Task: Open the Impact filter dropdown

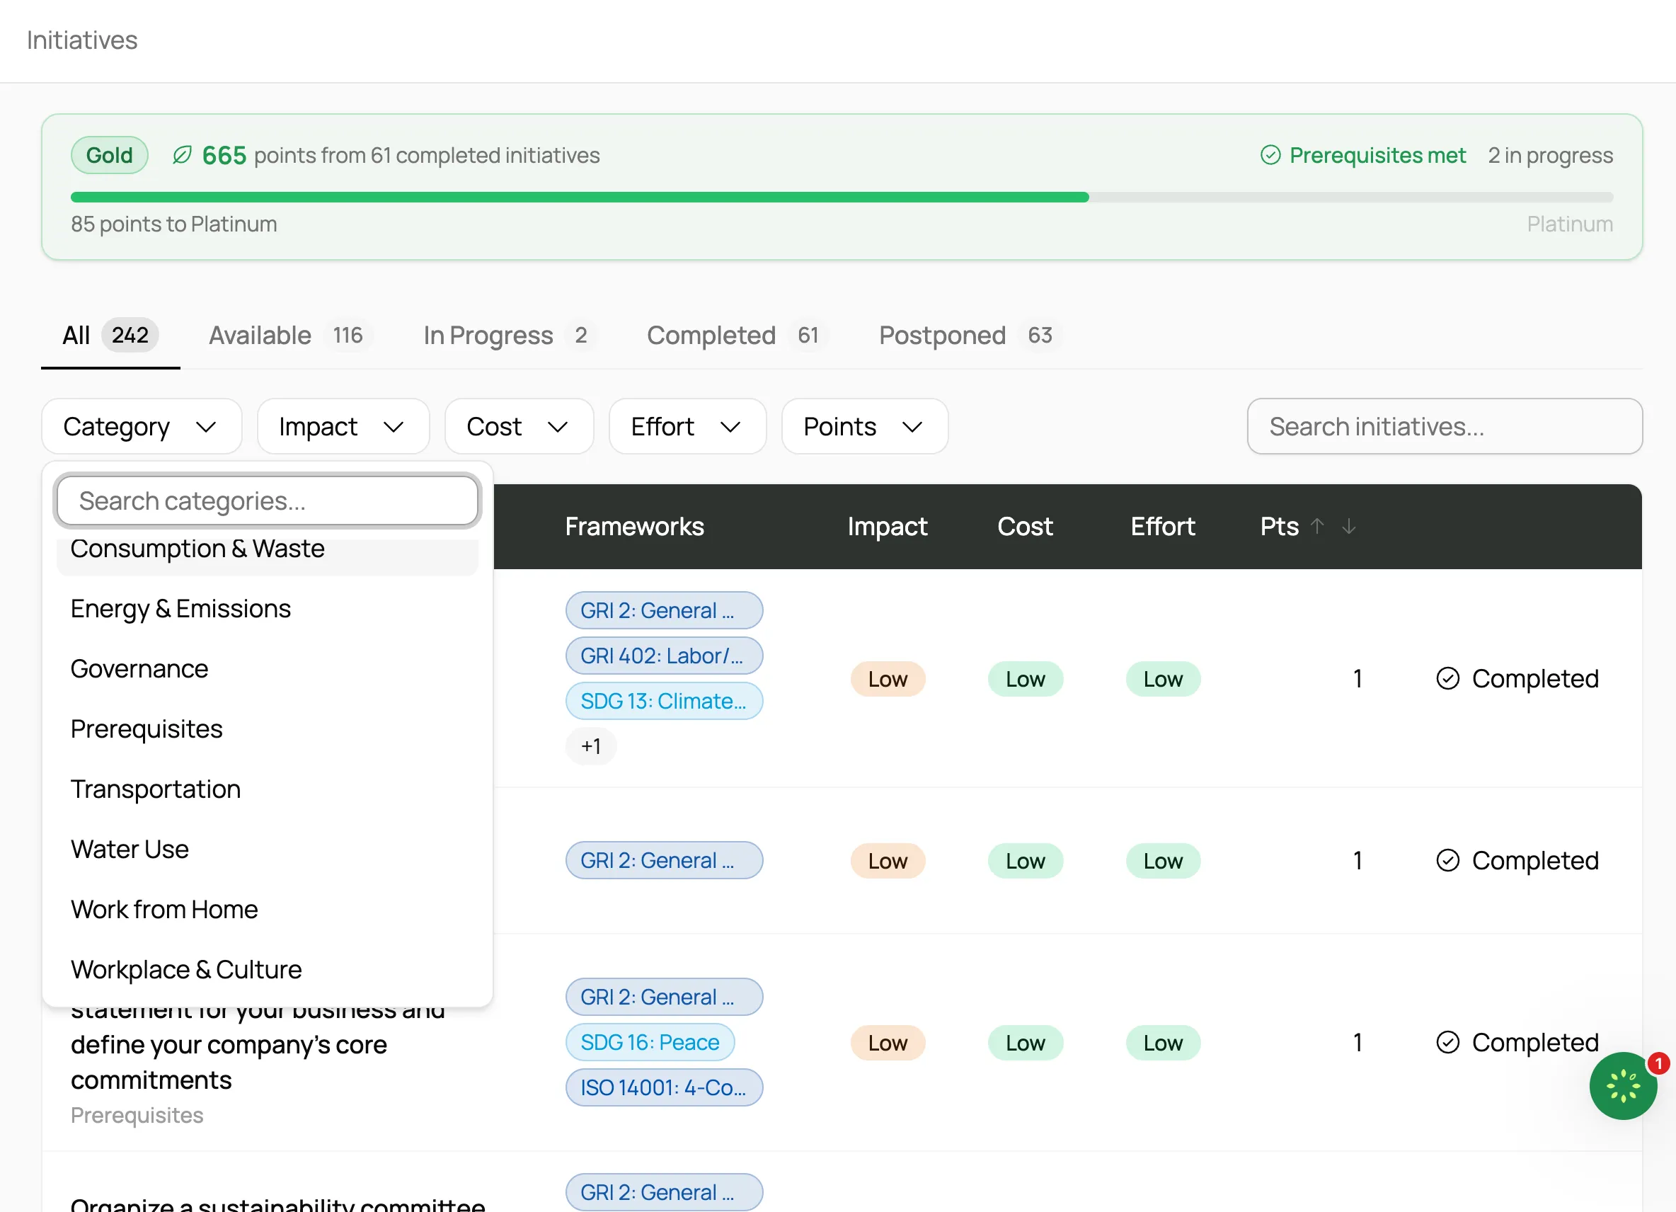Action: 343,426
